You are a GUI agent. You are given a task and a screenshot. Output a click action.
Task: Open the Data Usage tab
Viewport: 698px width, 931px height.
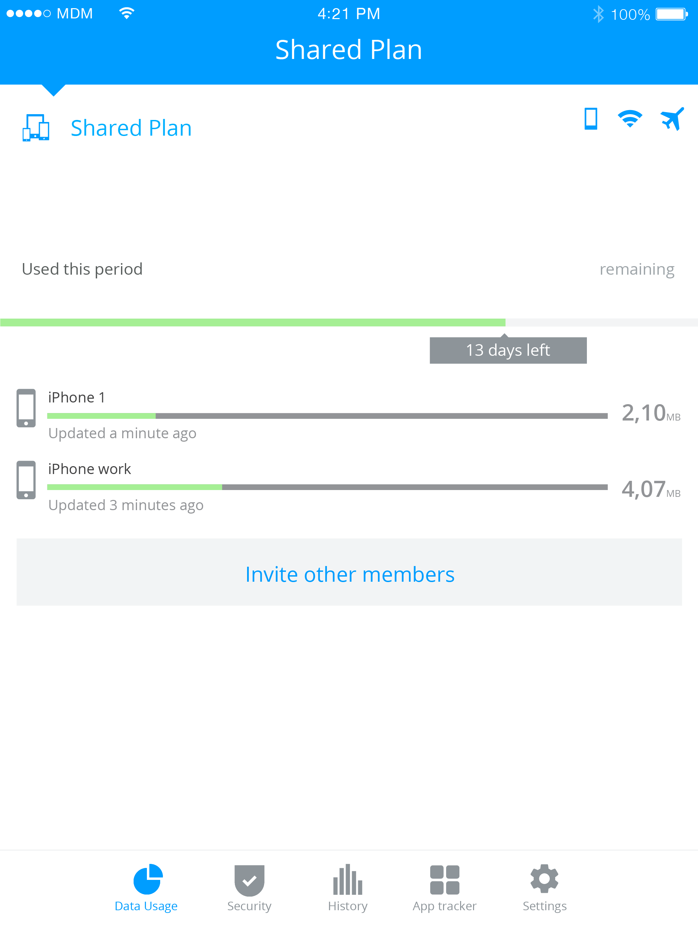[x=146, y=887]
